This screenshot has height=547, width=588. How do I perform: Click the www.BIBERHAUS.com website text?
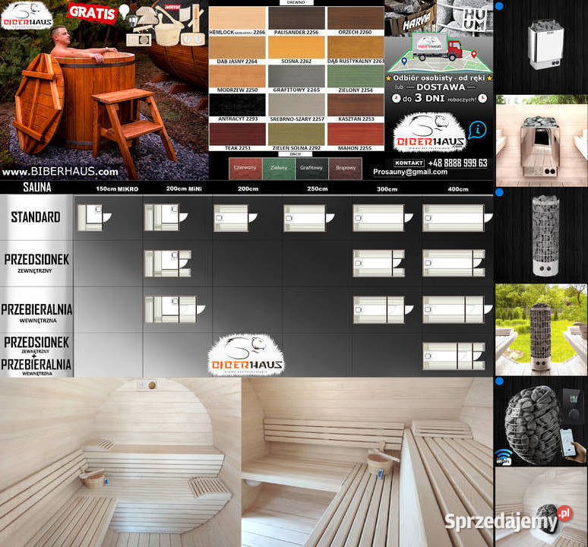[x=60, y=172]
